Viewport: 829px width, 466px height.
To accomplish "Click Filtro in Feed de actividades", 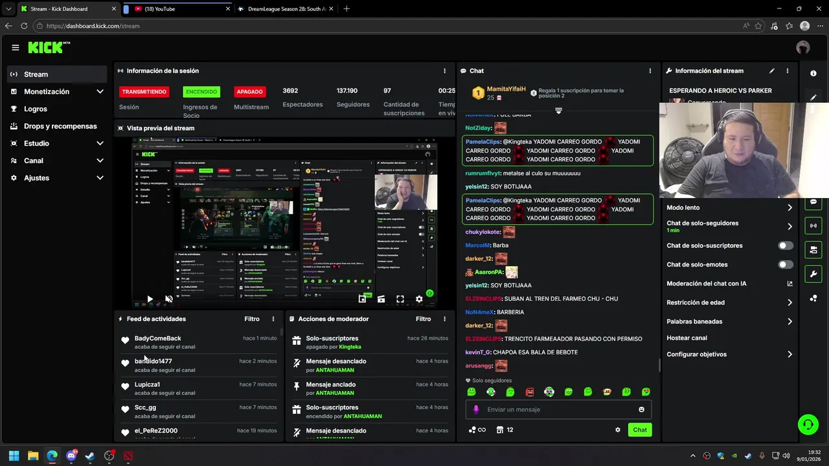I will coord(252,319).
